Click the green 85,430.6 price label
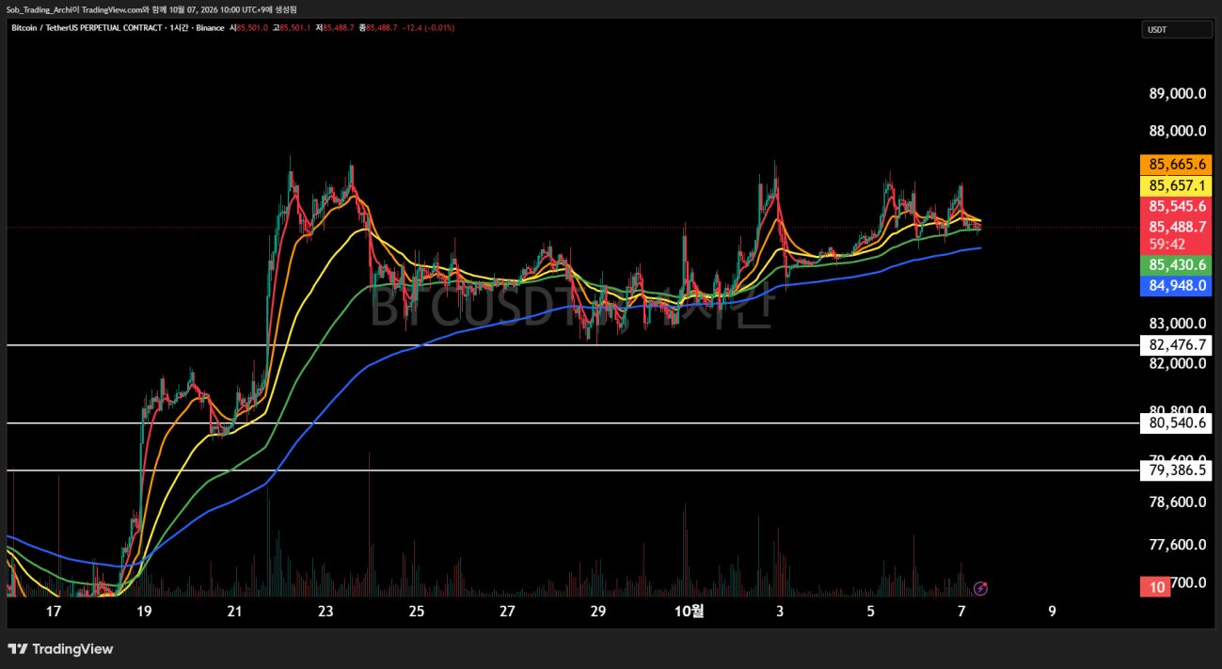The width and height of the screenshot is (1222, 669). tap(1177, 266)
